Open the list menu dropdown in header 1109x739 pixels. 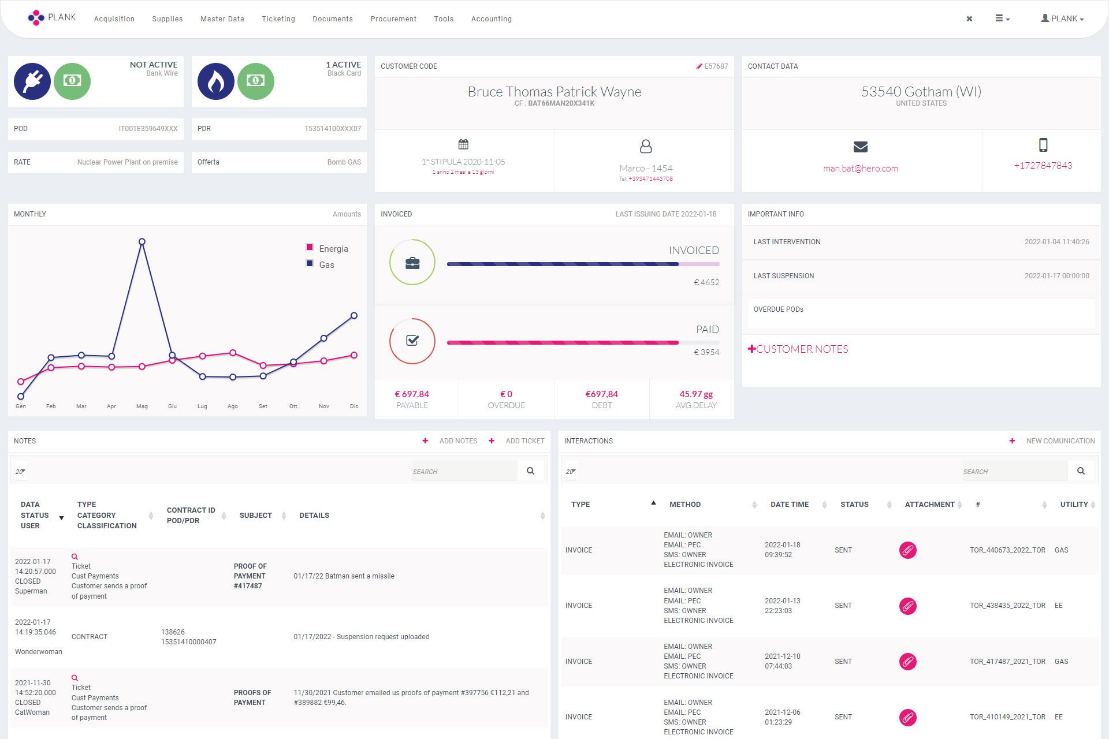point(1002,18)
